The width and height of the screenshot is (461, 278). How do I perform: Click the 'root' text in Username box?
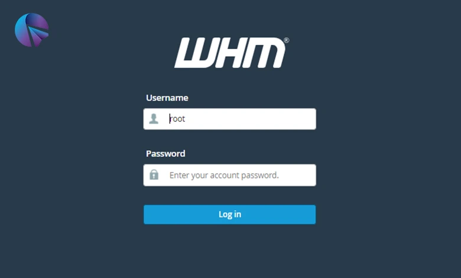click(177, 119)
